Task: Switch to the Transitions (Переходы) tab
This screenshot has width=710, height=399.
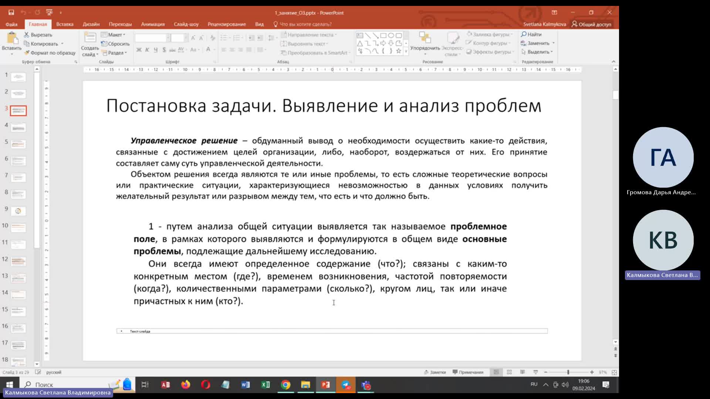Action: pyautogui.click(x=120, y=24)
